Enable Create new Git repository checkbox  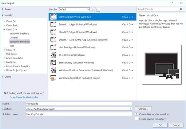coord(137,119)
